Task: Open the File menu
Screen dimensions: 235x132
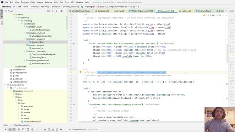Action: tap(7, 2)
